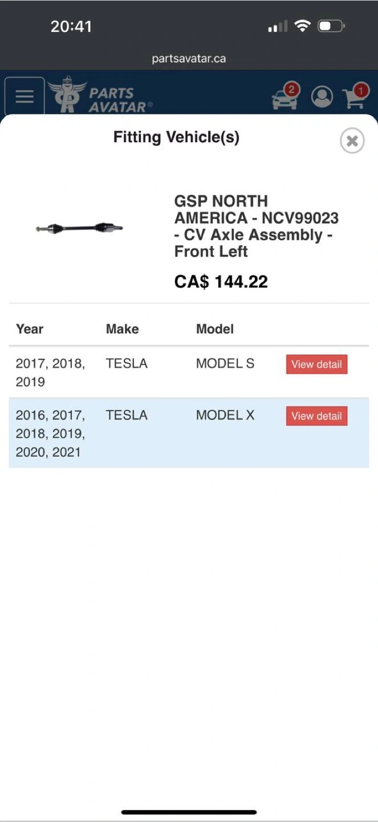Tap the CV axle product thumbnail
The height and width of the screenshot is (822, 378).
(x=79, y=228)
